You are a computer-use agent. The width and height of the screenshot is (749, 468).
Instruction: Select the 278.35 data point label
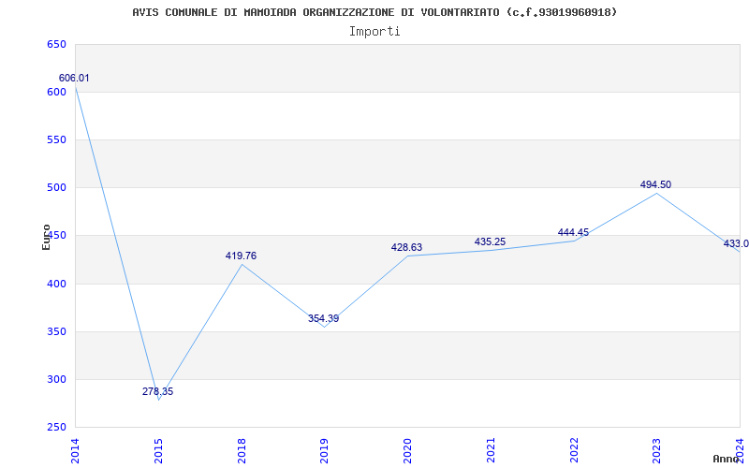tap(157, 392)
